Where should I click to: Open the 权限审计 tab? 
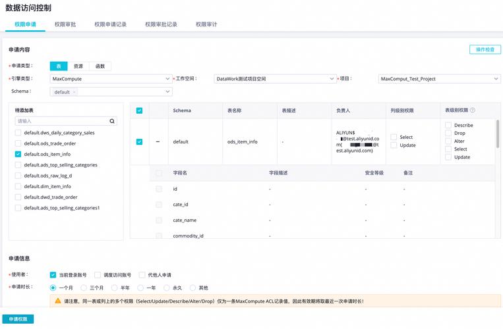206,24
